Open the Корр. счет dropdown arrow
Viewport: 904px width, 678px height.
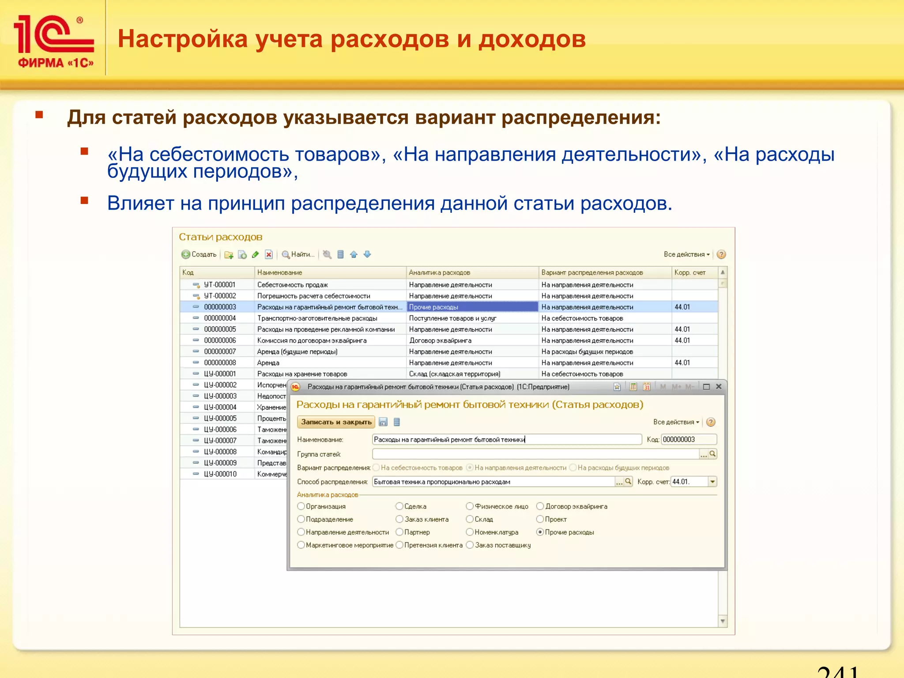pos(712,482)
